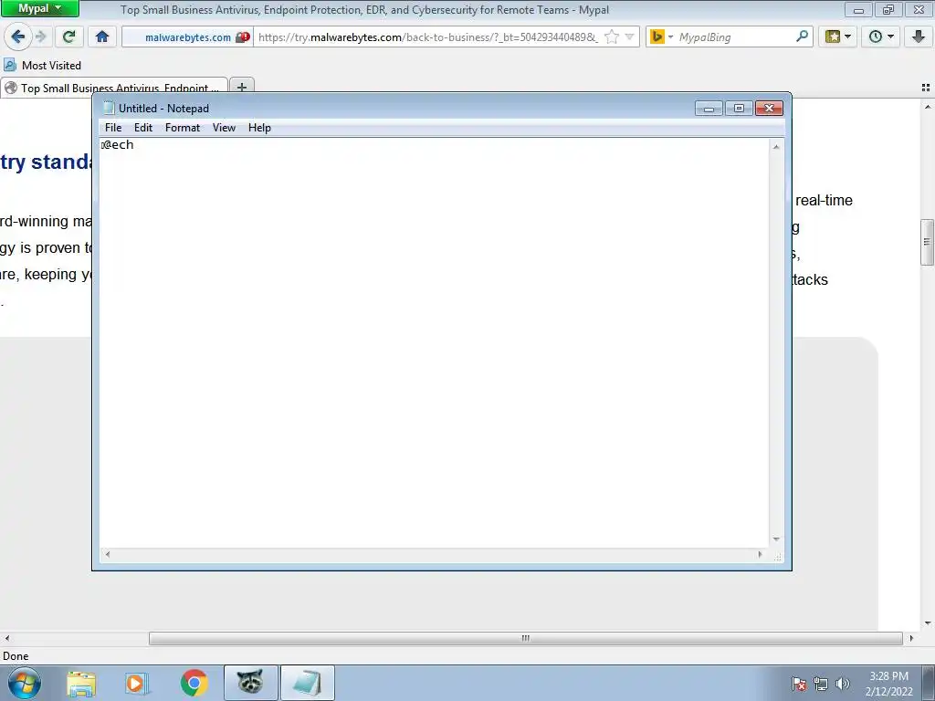This screenshot has height=701, width=935.
Task: Open Google Chrome from the taskbar
Action: [x=194, y=683]
